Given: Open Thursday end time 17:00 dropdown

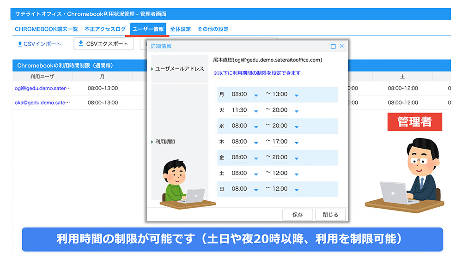Looking at the screenshot, I should click(297, 143).
